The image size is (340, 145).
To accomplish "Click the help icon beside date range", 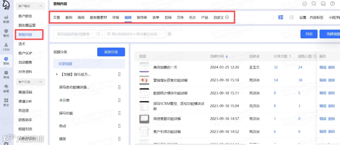I will (170, 34).
